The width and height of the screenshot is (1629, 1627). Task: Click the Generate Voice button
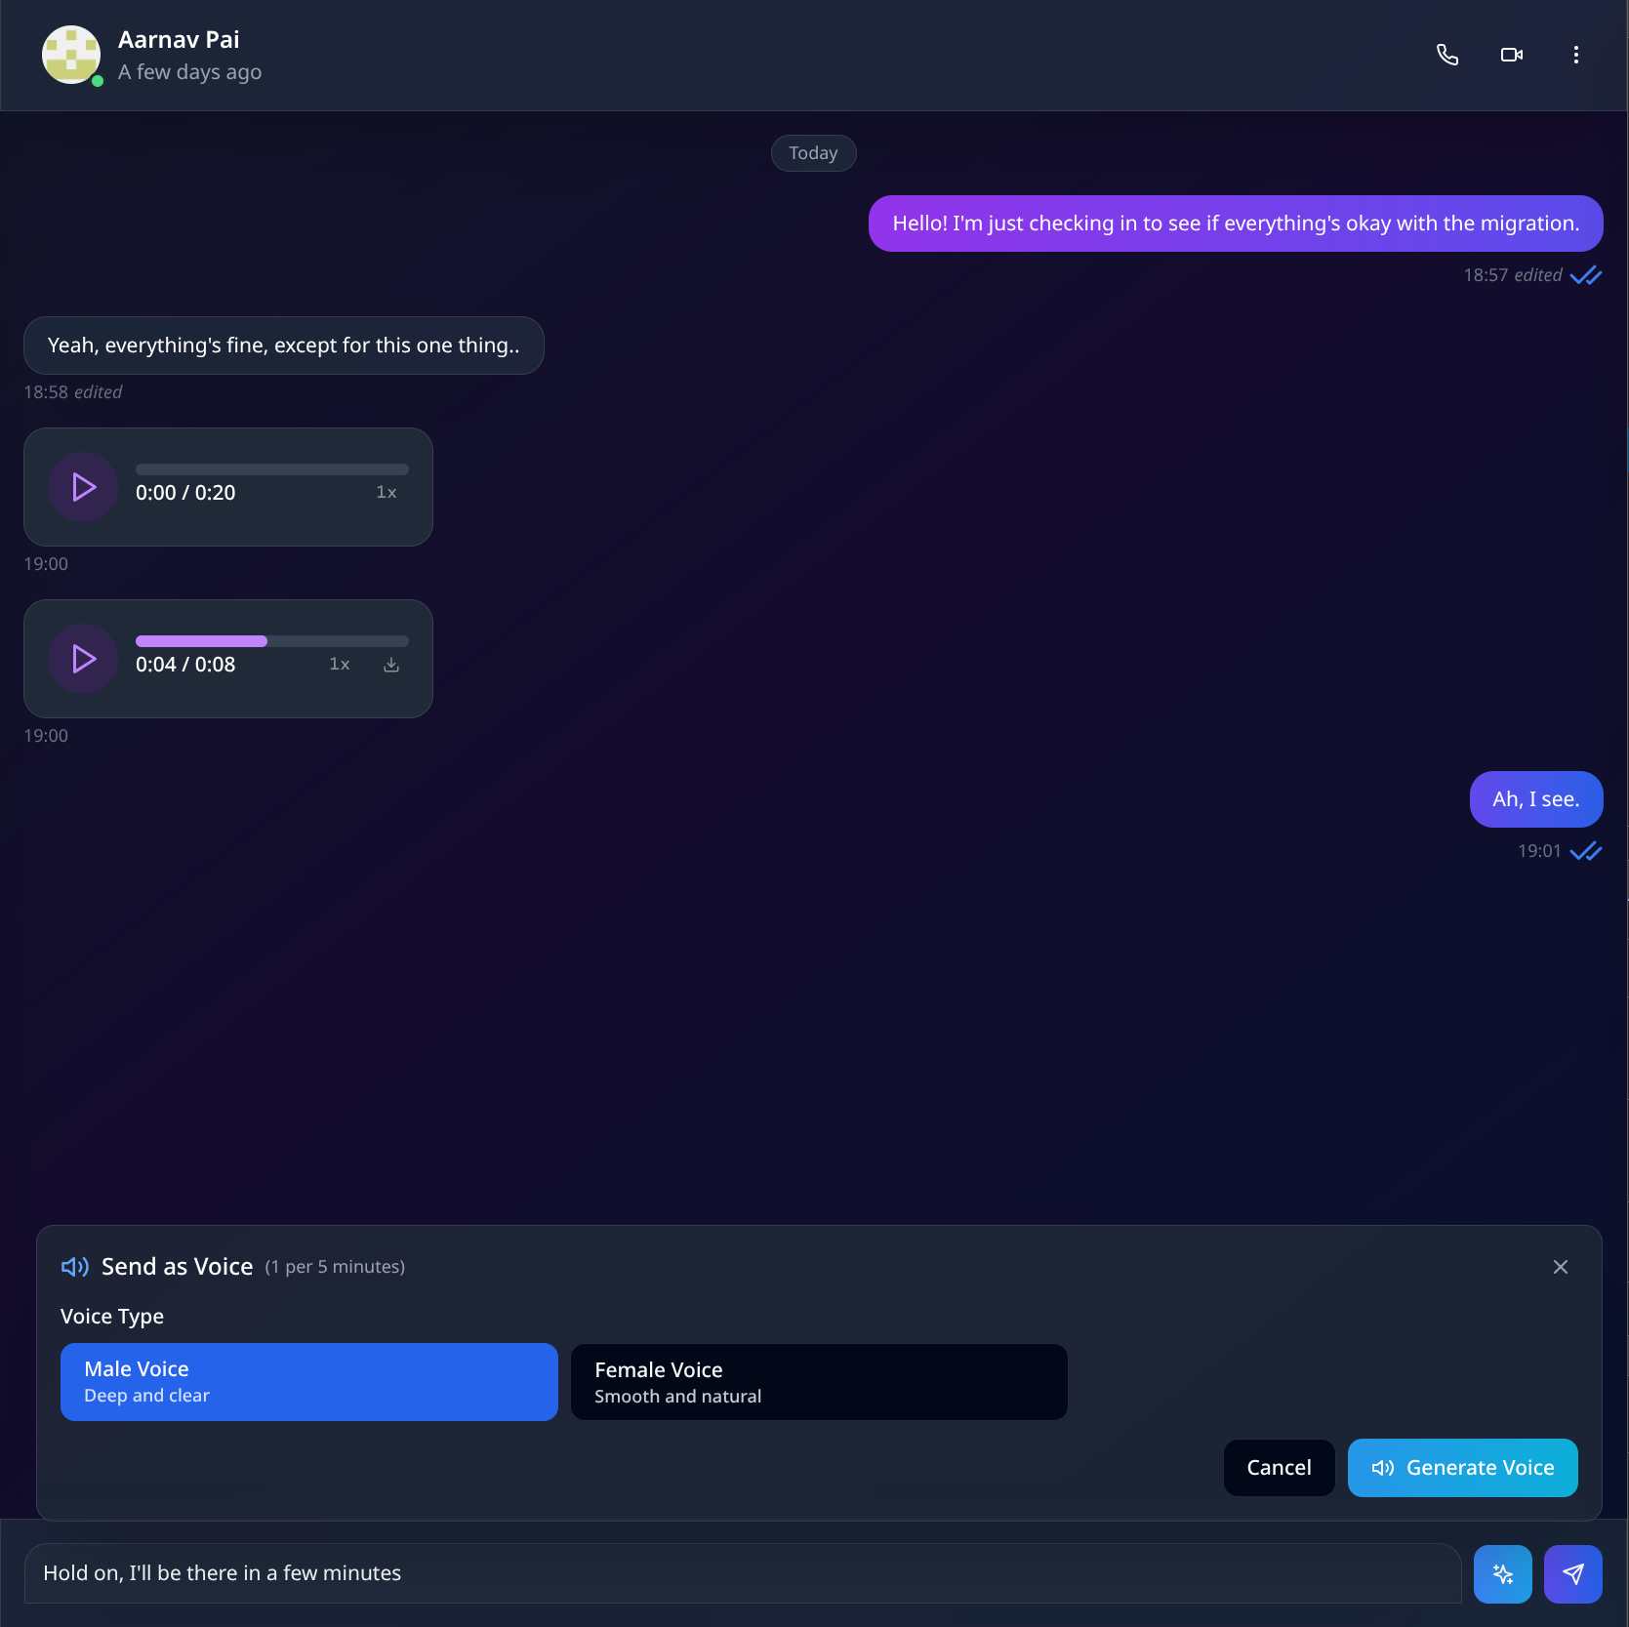click(x=1462, y=1468)
